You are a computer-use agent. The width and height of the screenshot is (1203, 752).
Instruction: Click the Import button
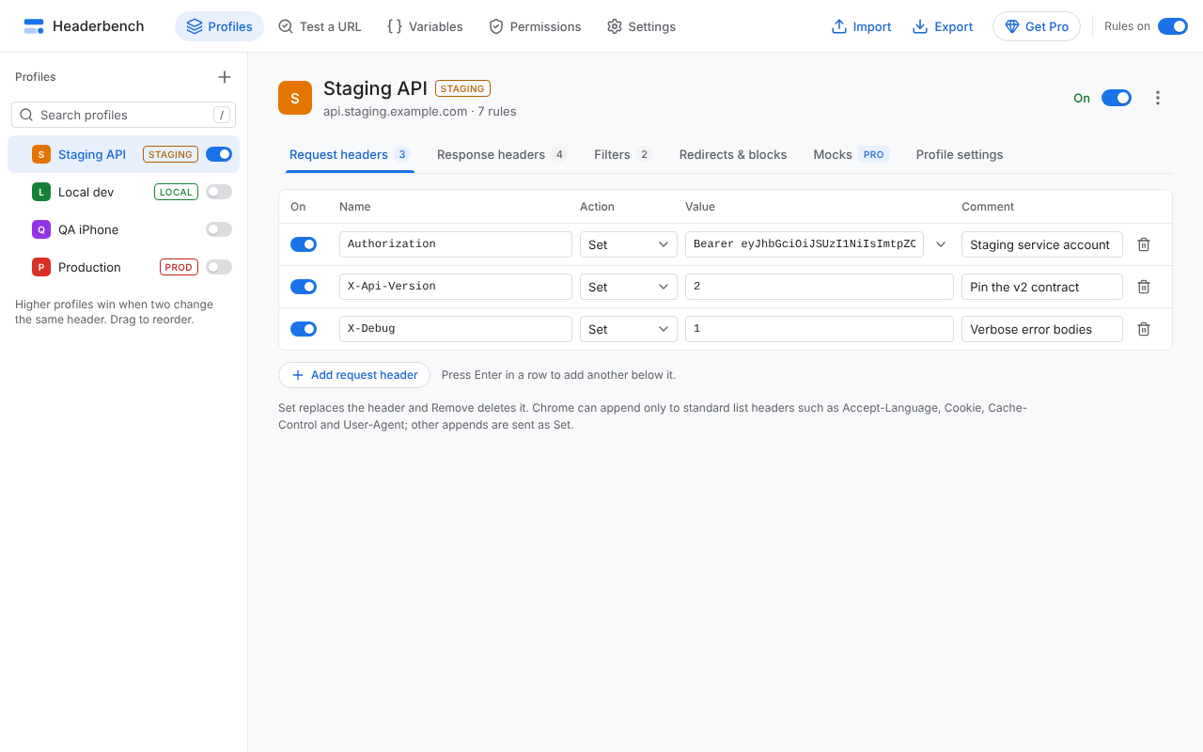click(861, 26)
